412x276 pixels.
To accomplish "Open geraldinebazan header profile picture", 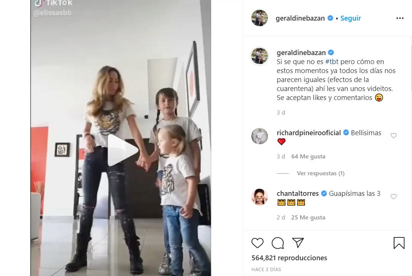I will pyautogui.click(x=260, y=18).
